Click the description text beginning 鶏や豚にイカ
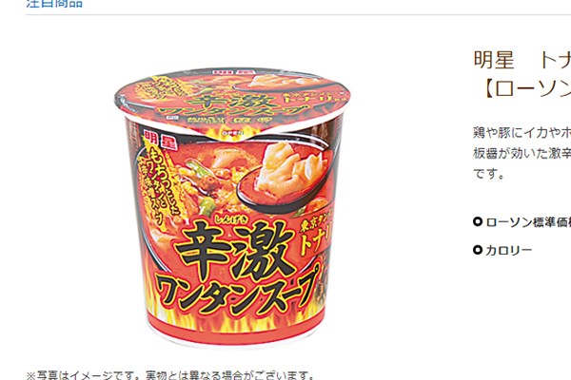Viewport: 571px width, 380px height. [x=522, y=133]
